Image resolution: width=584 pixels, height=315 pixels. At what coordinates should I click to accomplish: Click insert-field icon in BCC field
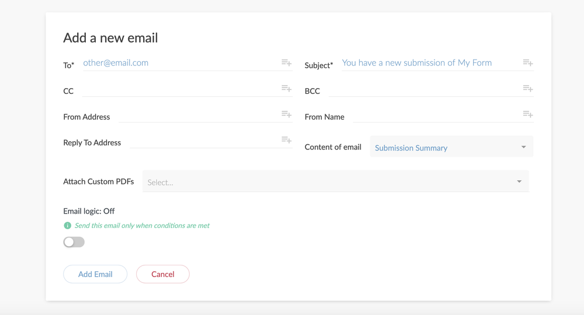[528, 88]
